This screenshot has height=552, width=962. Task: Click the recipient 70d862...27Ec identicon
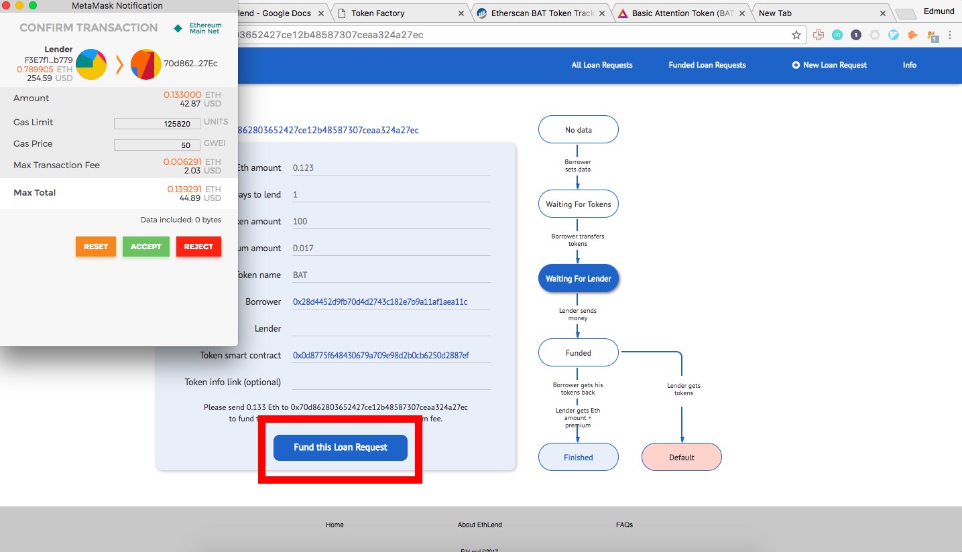point(146,64)
